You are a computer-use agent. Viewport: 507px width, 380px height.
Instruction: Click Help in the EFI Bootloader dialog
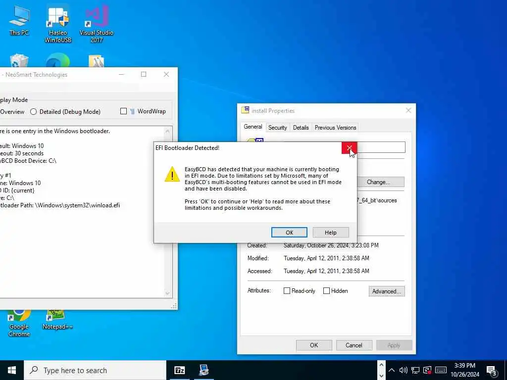pyautogui.click(x=330, y=233)
